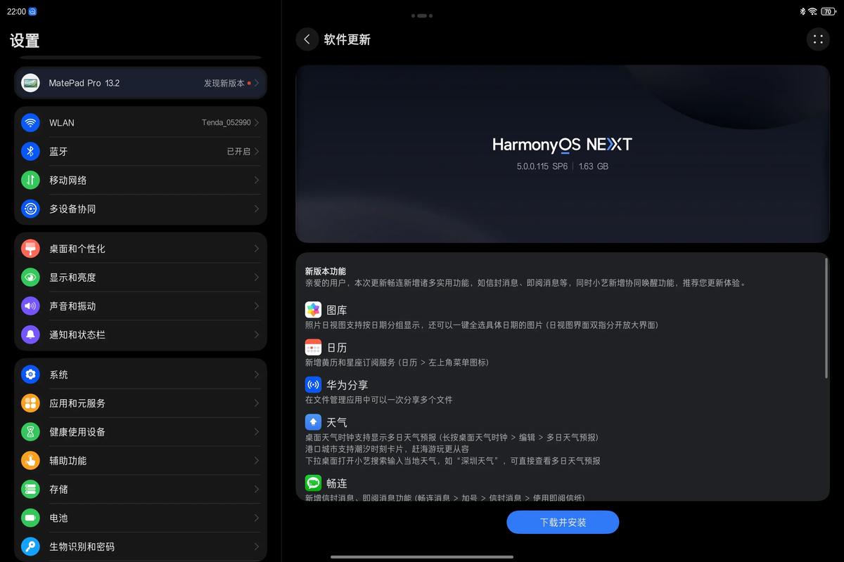The image size is (844, 562).
Task: Click the battery indicator showing 70%
Action: point(828,11)
